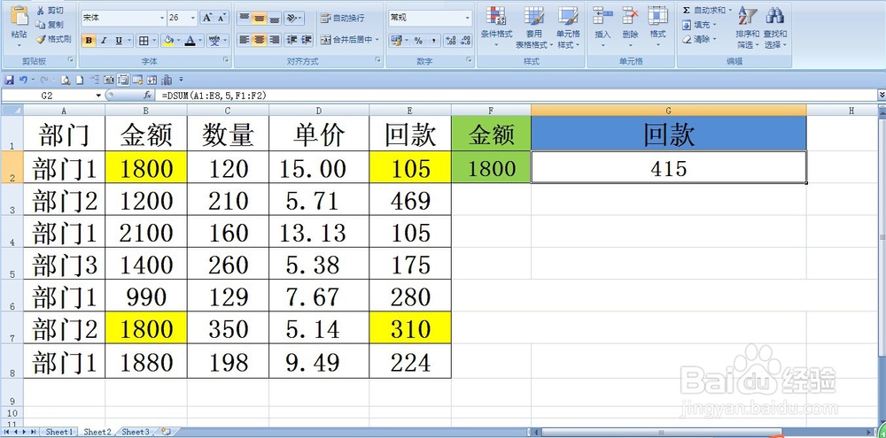Toggle align text right
This screenshot has height=438, width=886.
[274, 40]
